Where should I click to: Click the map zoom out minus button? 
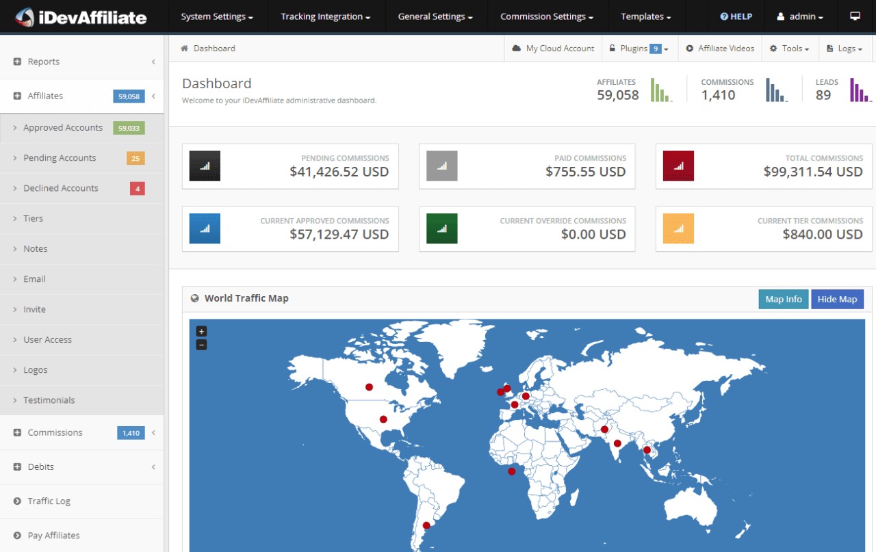coord(201,345)
